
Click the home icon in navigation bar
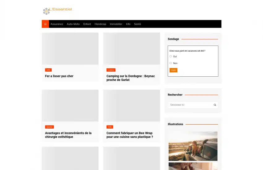[x=45, y=24]
